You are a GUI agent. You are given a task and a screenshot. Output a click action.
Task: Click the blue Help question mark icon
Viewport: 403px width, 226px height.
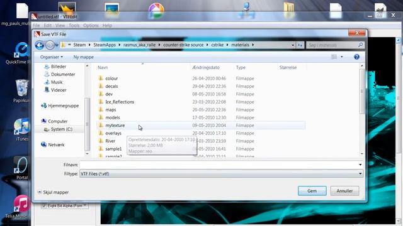pyautogui.click(x=356, y=57)
